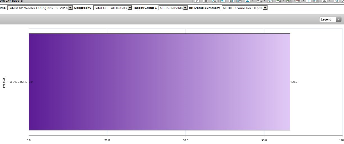The width and height of the screenshot is (344, 144).
Task: Click the TOTAL STORE axis label
Action: [x=18, y=82]
